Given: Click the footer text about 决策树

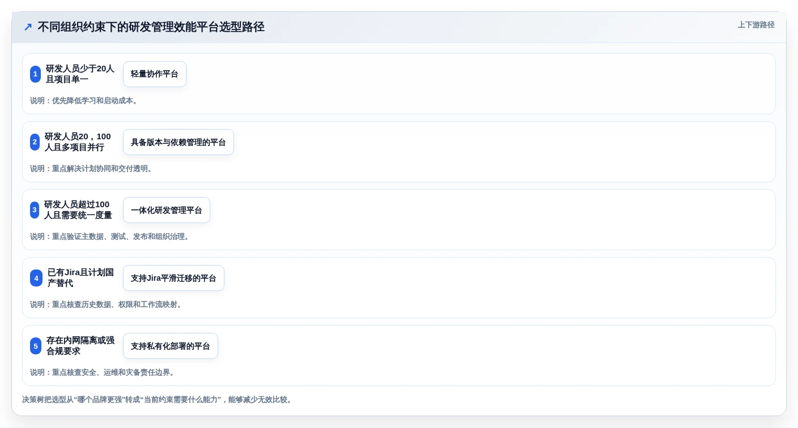Looking at the screenshot, I should (x=158, y=400).
